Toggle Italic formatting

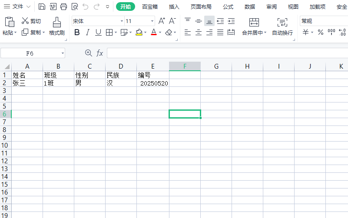(x=88, y=33)
